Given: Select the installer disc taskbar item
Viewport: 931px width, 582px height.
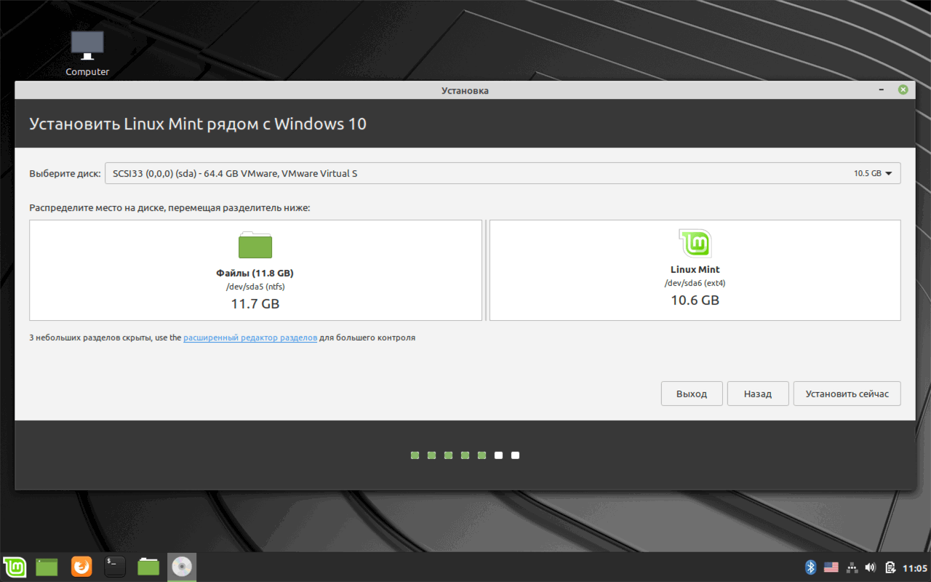Looking at the screenshot, I should 182,567.
